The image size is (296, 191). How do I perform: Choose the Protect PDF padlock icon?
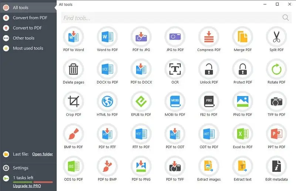point(243,69)
